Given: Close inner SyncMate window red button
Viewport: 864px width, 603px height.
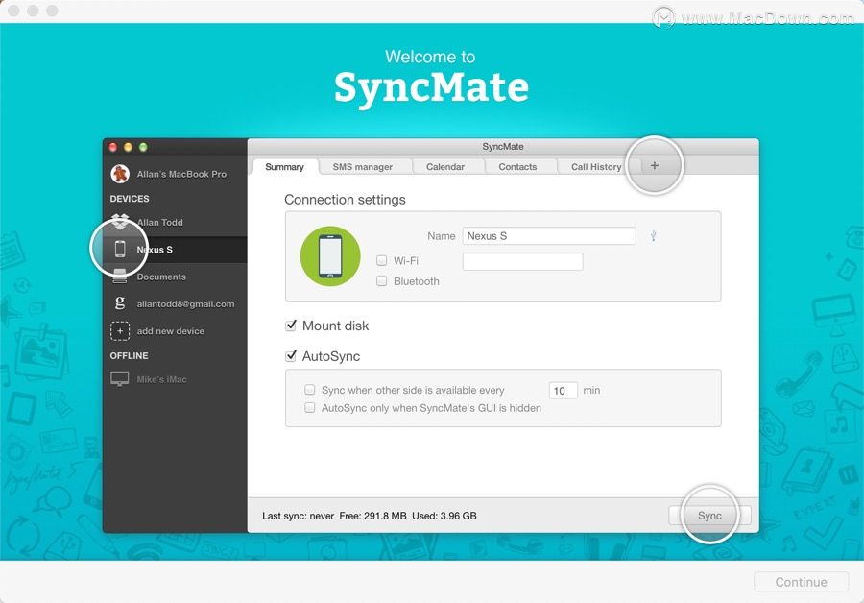Looking at the screenshot, I should [113, 147].
